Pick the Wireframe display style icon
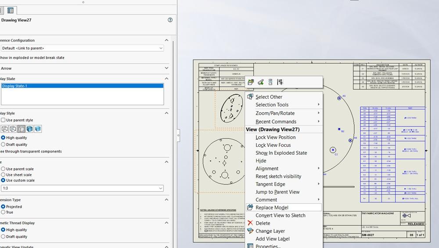The width and height of the screenshot is (439, 248). [5, 129]
